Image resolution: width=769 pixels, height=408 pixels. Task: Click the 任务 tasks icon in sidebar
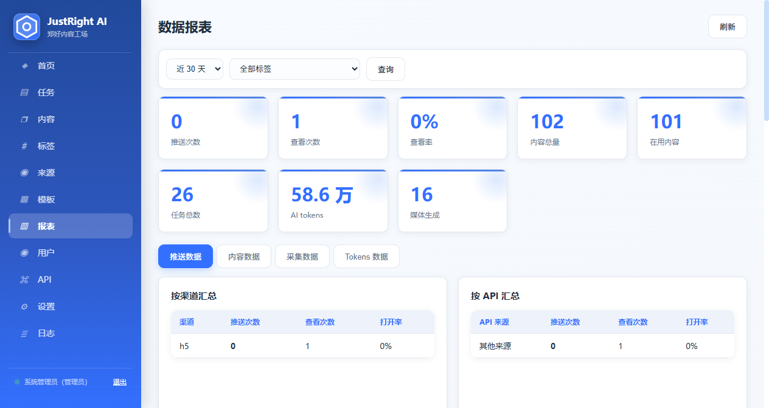coord(24,92)
